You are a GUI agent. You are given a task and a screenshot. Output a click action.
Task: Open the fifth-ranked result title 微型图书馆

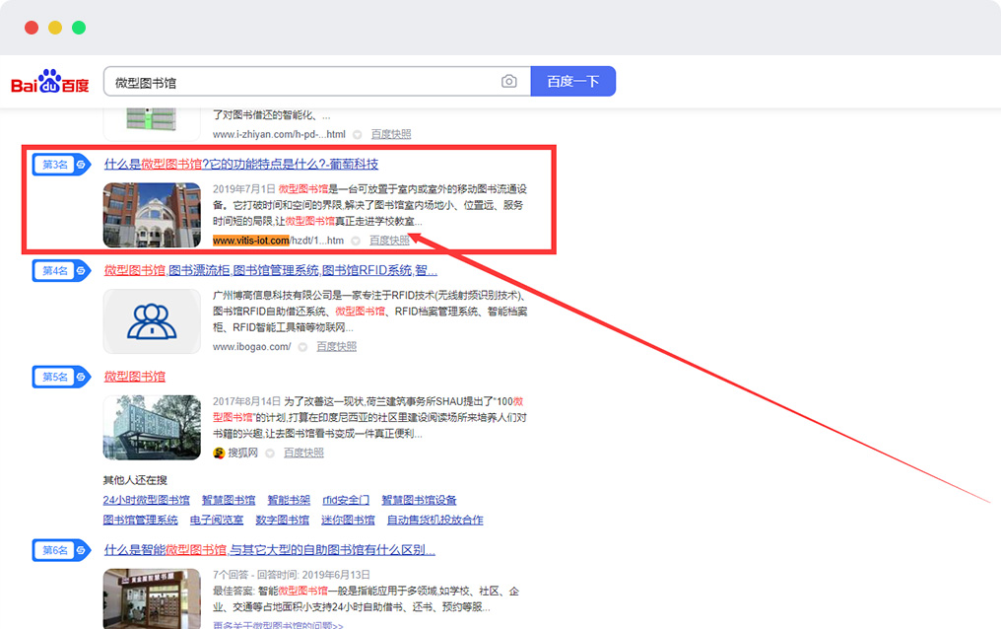pos(135,377)
